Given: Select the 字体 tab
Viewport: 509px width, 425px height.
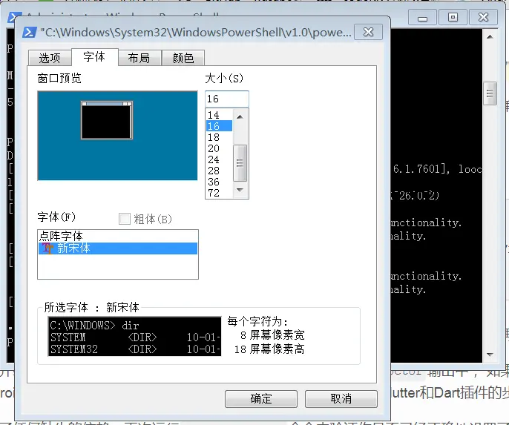Looking at the screenshot, I should click(94, 57).
